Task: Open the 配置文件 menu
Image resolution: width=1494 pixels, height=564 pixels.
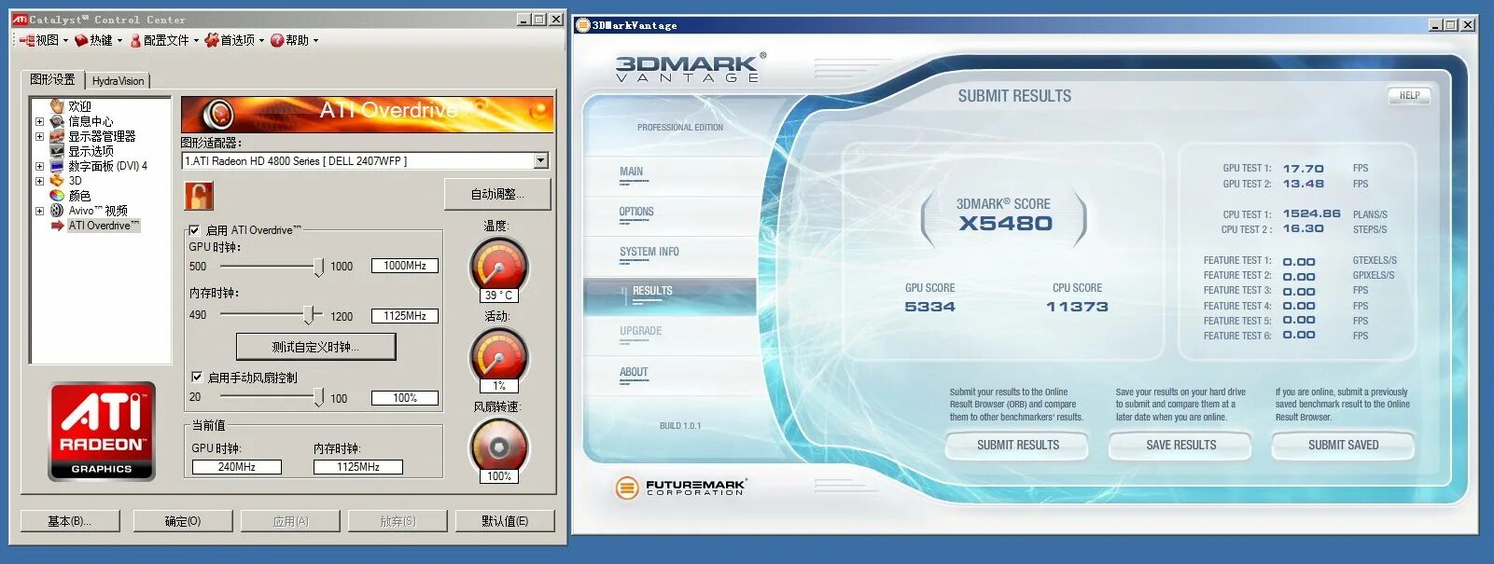Action: [x=164, y=40]
